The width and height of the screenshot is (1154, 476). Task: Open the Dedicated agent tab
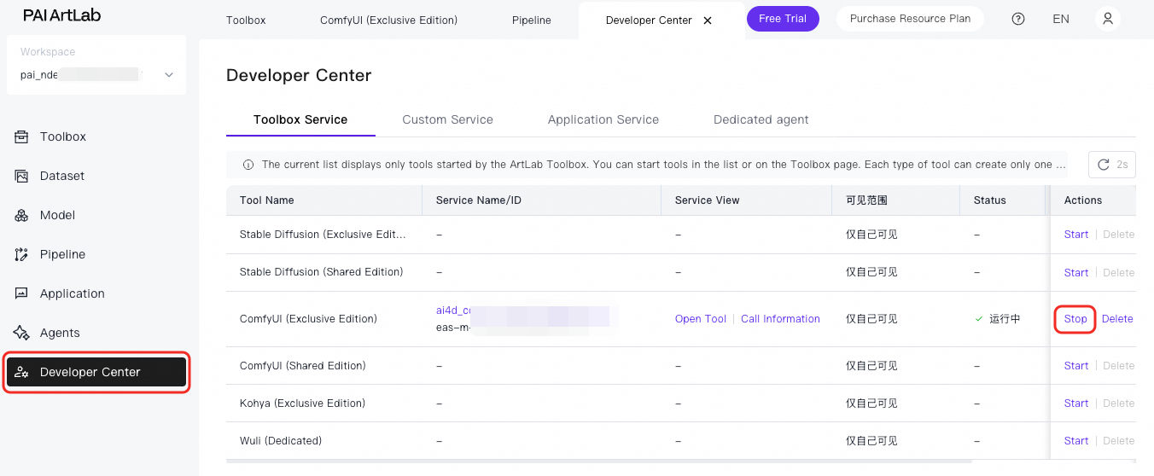click(761, 119)
